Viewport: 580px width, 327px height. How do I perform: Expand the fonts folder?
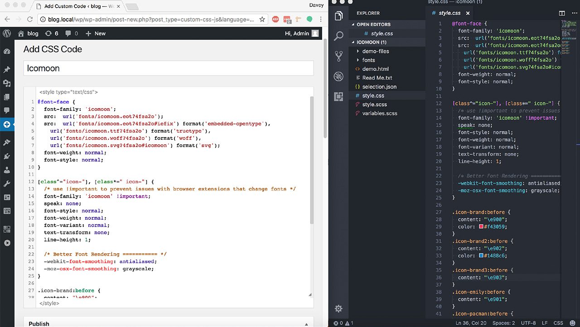[368, 60]
